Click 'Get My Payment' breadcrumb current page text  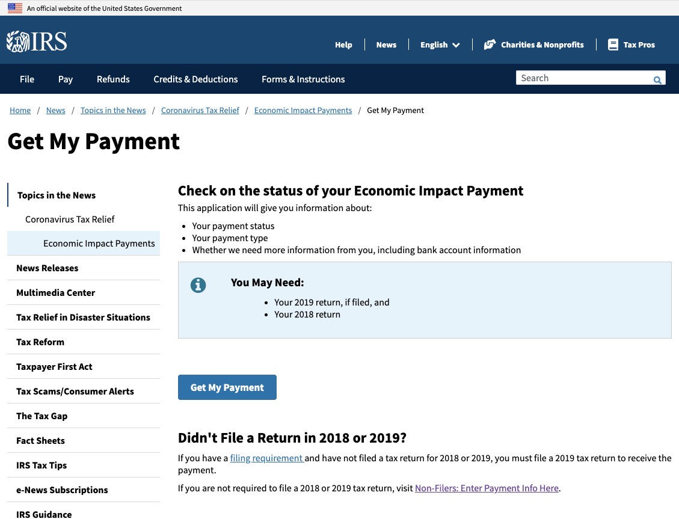coord(395,111)
